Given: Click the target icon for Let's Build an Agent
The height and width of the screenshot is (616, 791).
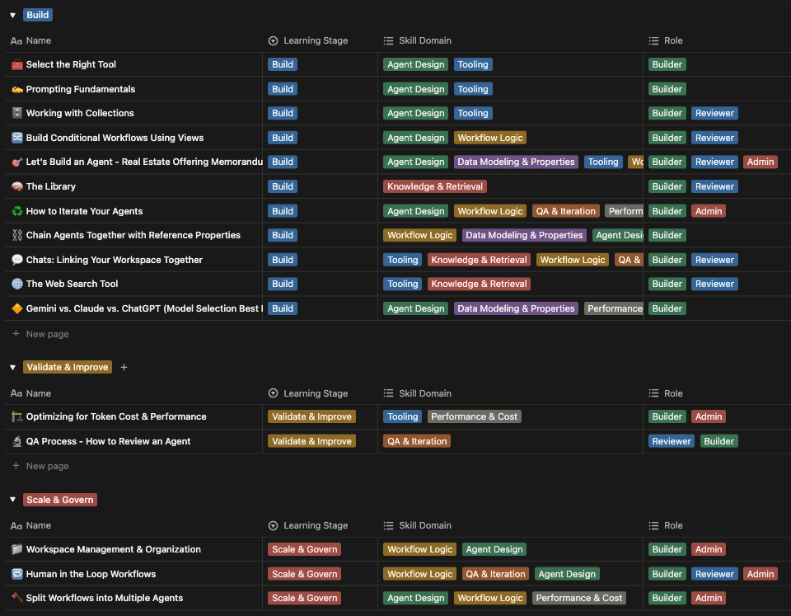Looking at the screenshot, I should click(17, 162).
